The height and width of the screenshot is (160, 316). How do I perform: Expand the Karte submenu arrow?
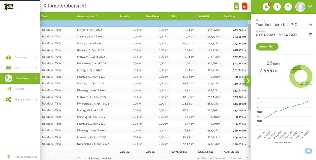click(x=36, y=68)
